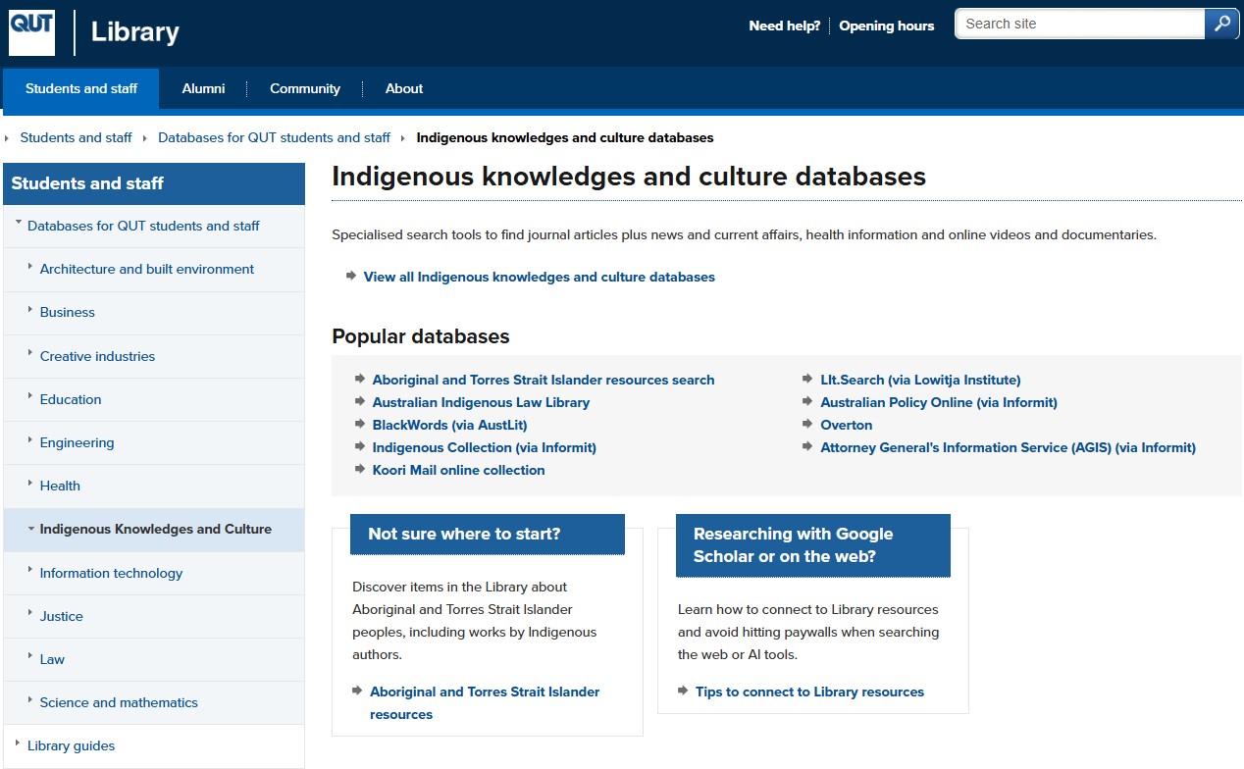Image resolution: width=1244 pixels, height=769 pixels.
Task: Open Aboriginal and Torres Strait Islander resources search
Action: [544, 380]
